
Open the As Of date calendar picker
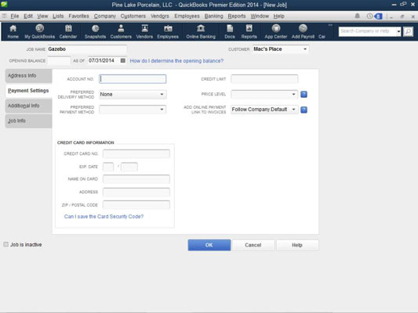123,60
